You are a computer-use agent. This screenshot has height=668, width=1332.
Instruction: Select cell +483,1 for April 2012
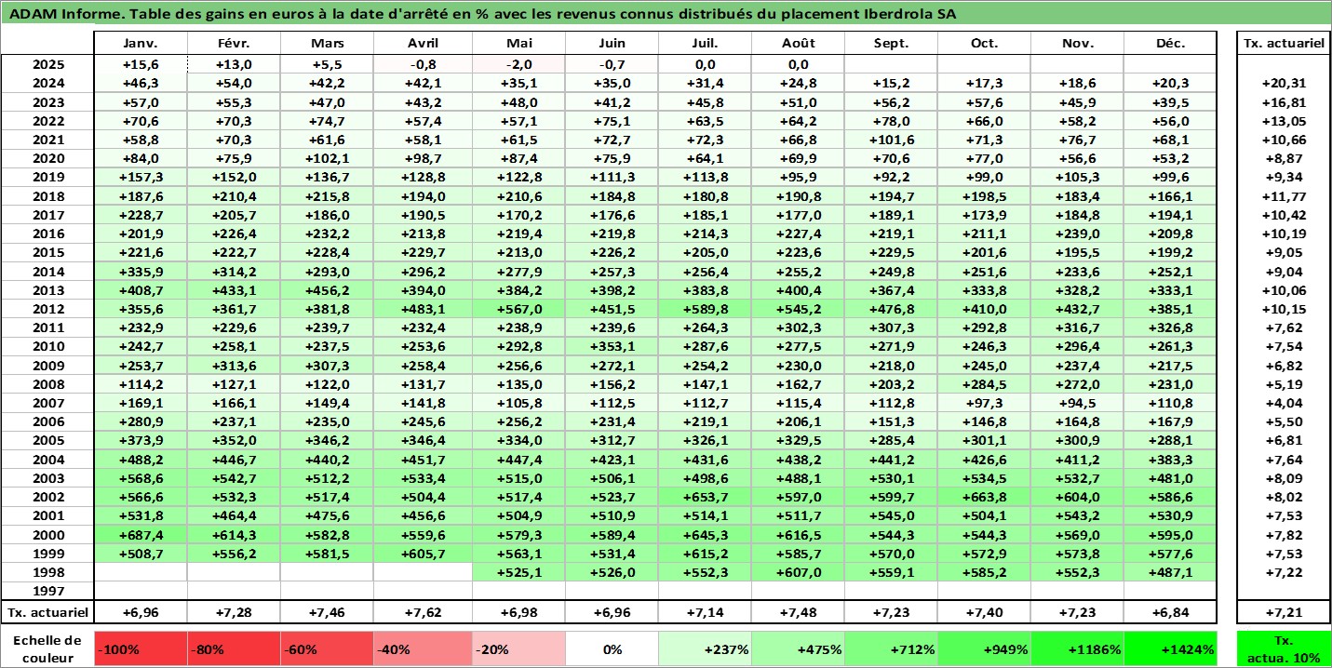tap(424, 309)
